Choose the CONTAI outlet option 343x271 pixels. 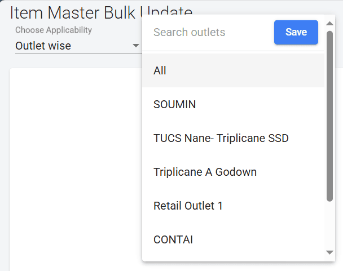(173, 239)
